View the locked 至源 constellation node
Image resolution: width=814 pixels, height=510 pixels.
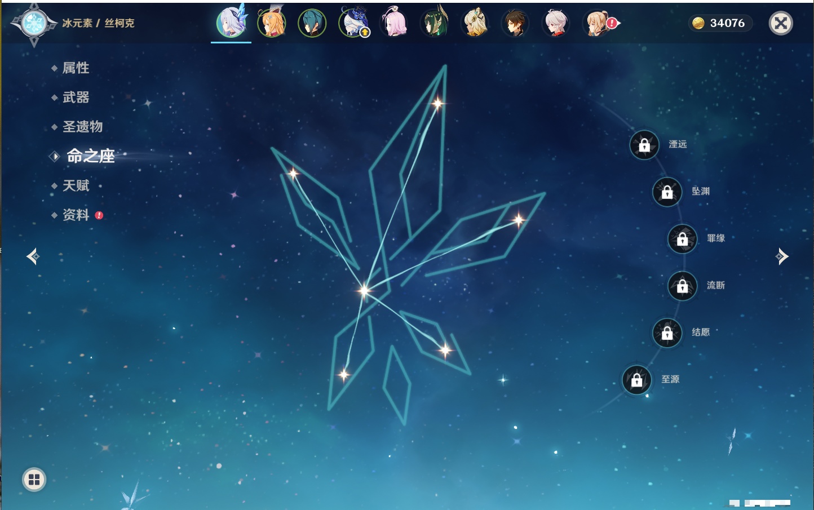click(637, 380)
